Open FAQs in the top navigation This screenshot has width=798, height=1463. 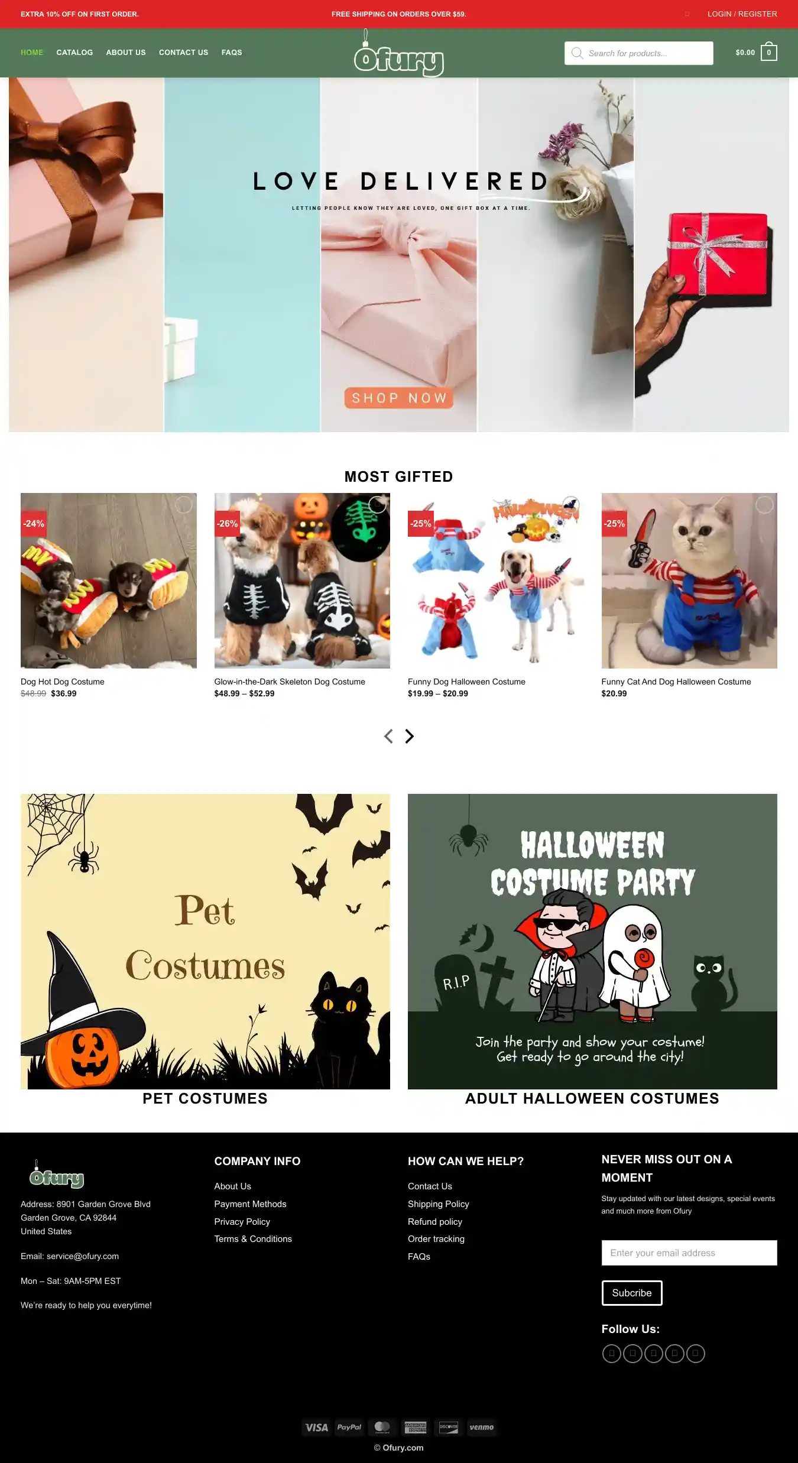pos(232,53)
